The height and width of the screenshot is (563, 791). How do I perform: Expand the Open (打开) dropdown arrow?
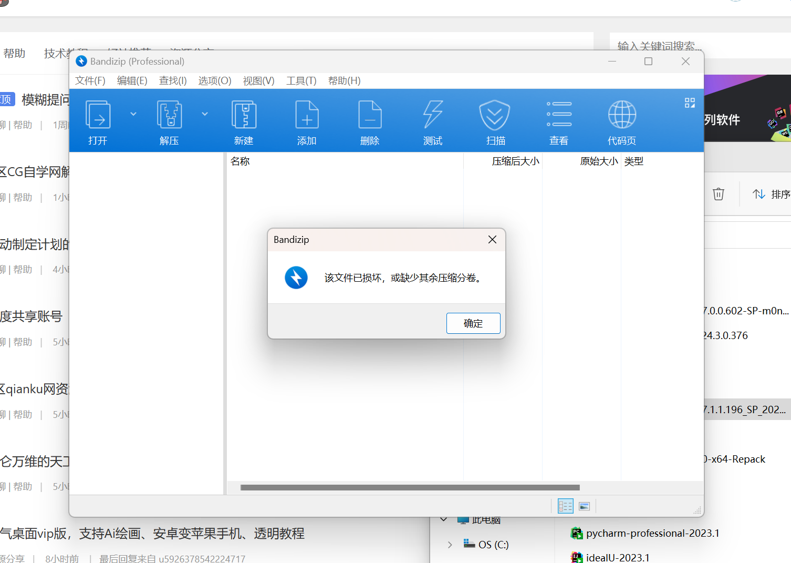click(133, 114)
